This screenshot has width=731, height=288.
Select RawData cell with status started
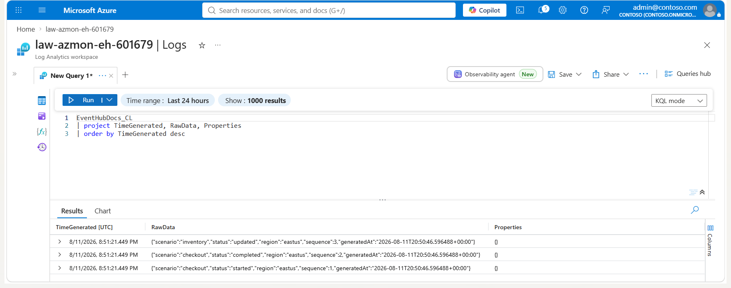tap(311, 268)
